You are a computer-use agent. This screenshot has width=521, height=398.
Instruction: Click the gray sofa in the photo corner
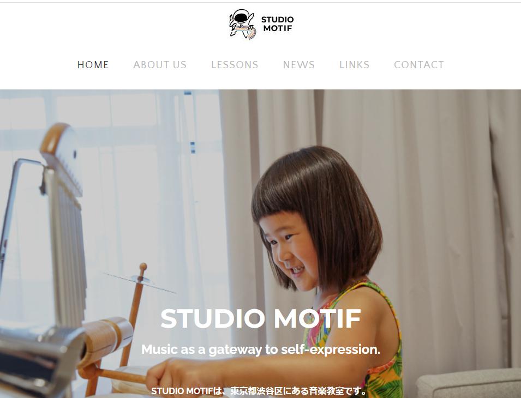coord(469,383)
